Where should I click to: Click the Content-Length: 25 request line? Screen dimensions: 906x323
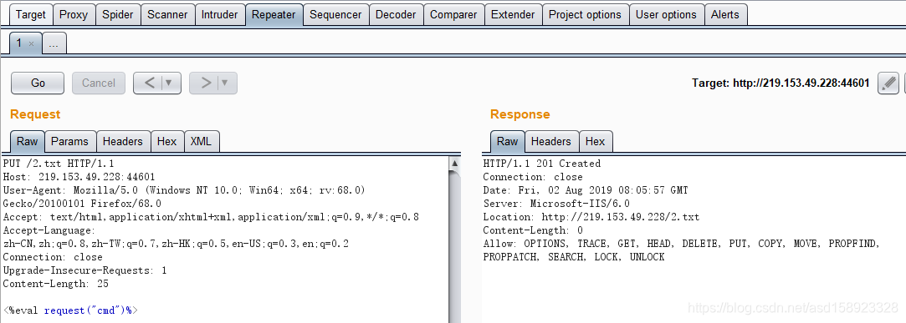[x=55, y=284]
